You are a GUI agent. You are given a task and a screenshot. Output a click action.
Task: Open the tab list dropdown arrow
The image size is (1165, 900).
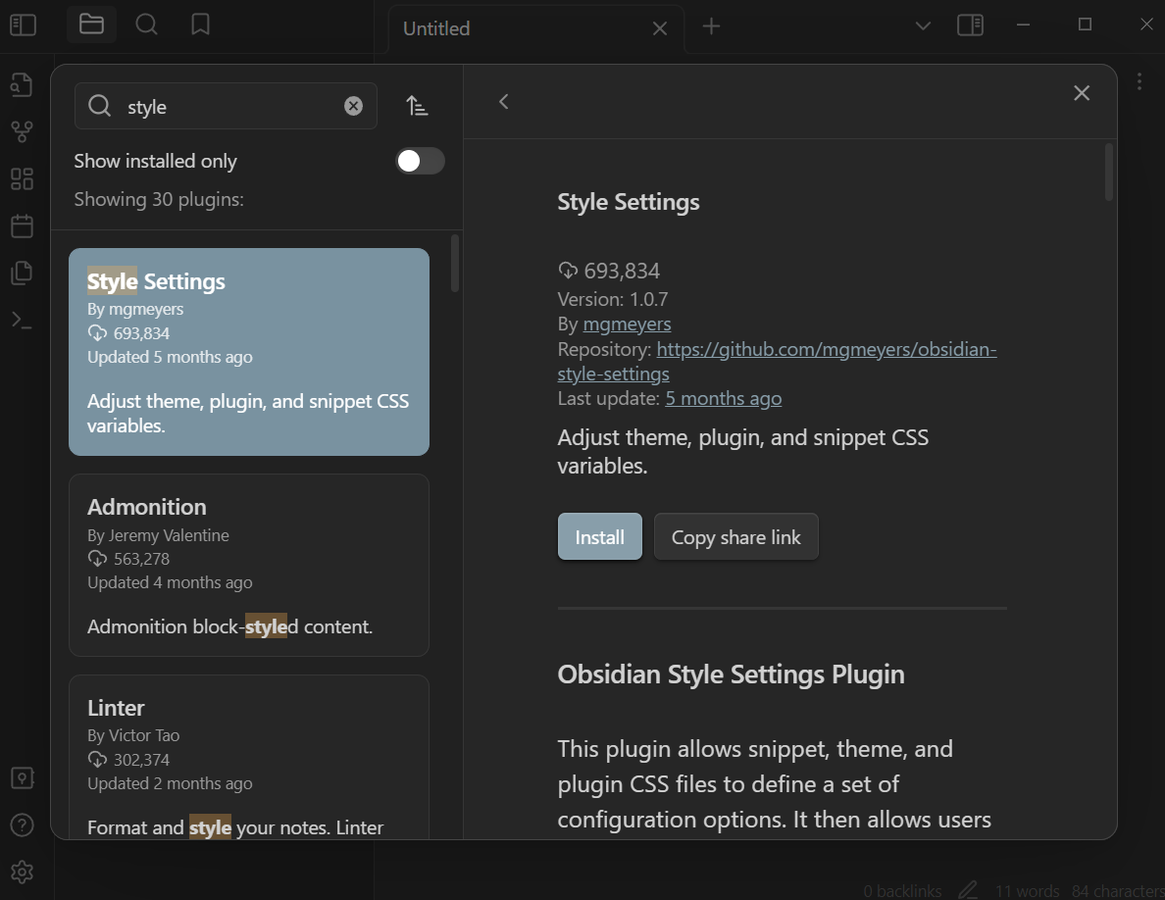[x=923, y=26]
